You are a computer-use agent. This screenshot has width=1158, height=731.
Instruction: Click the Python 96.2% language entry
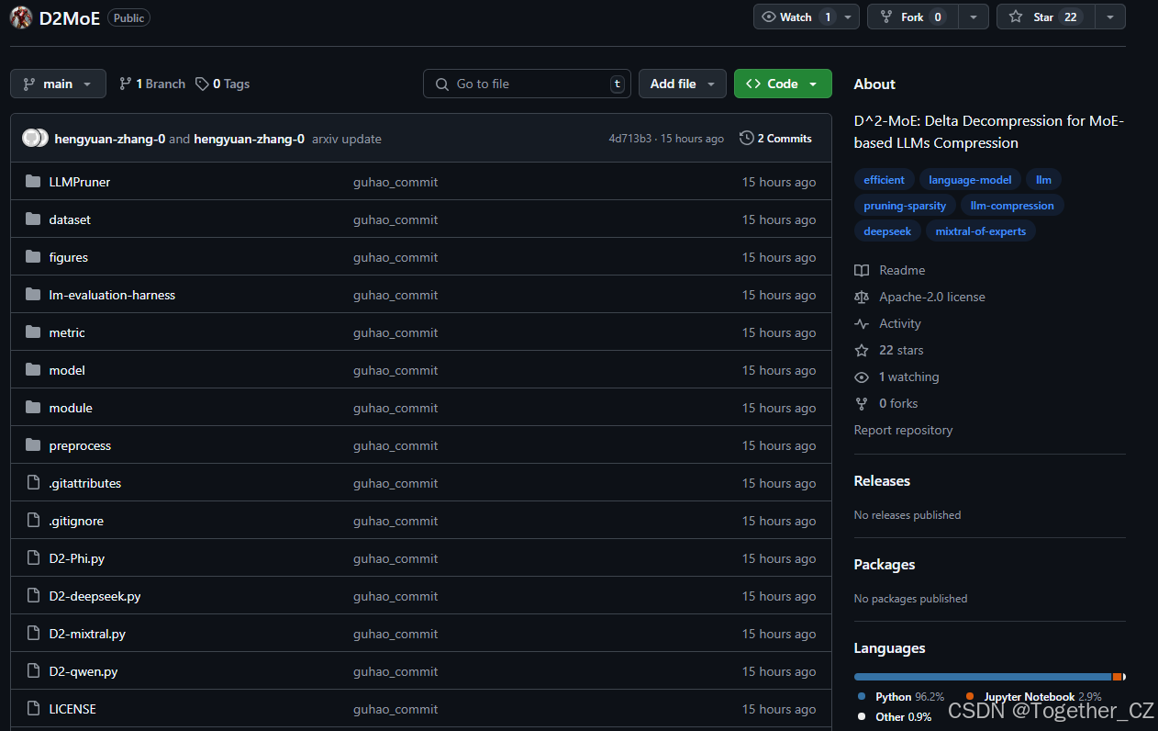point(901,697)
